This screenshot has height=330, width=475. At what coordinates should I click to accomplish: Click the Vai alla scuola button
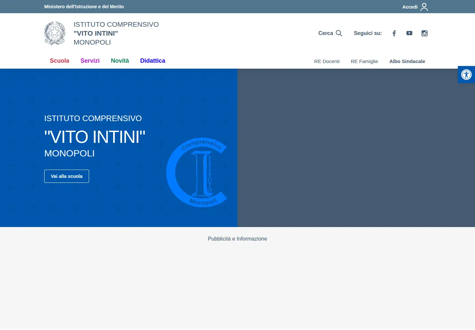pyautogui.click(x=67, y=176)
